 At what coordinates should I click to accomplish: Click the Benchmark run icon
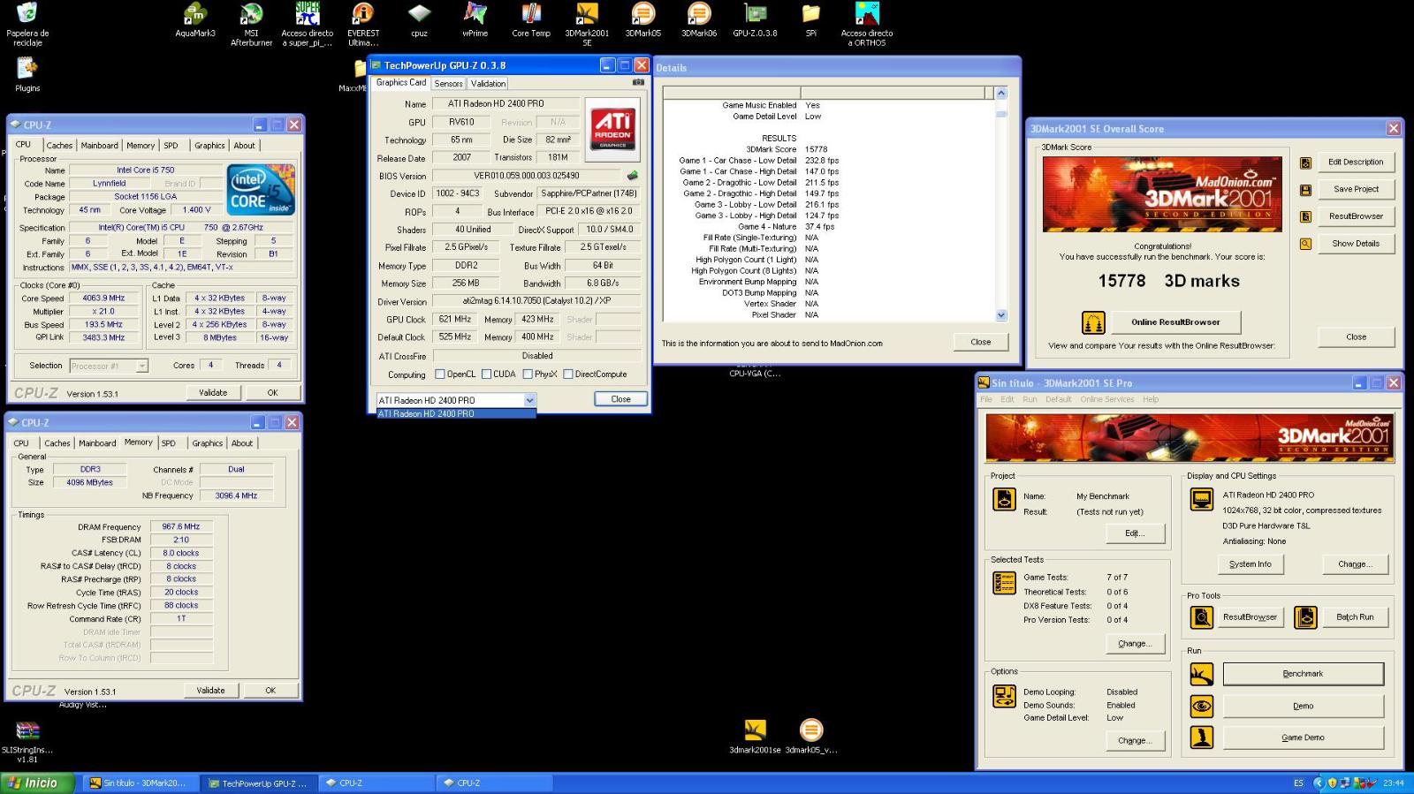tap(1202, 674)
